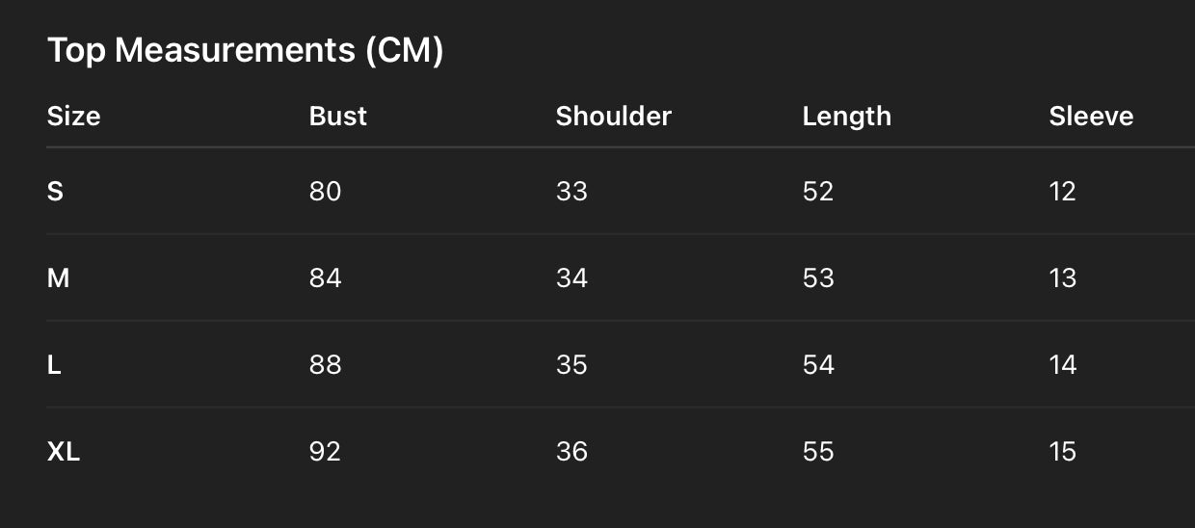Click the Top Measurements (CM) heading

point(245,50)
